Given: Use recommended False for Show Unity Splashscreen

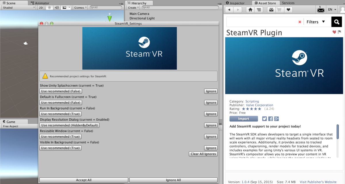Looking at the screenshot, I should [61, 91].
